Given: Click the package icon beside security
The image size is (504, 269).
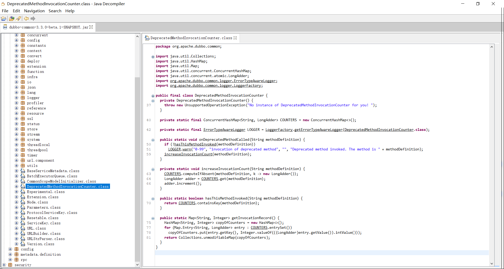Looking at the screenshot, I should pos(10,265).
